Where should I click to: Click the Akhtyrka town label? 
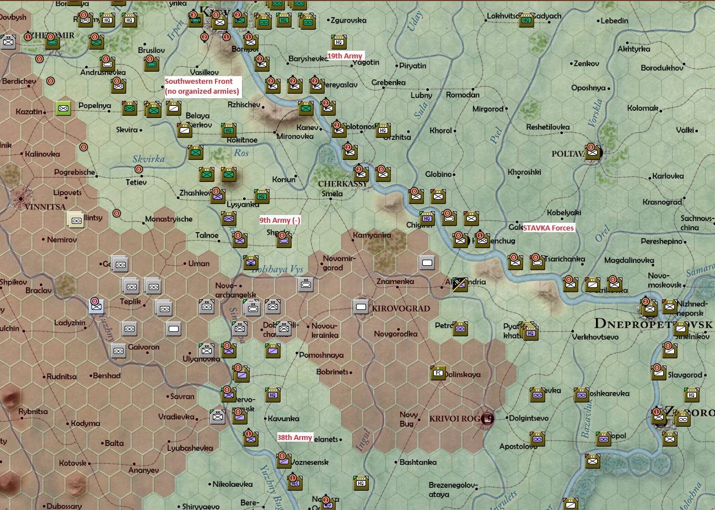pyautogui.click(x=634, y=49)
